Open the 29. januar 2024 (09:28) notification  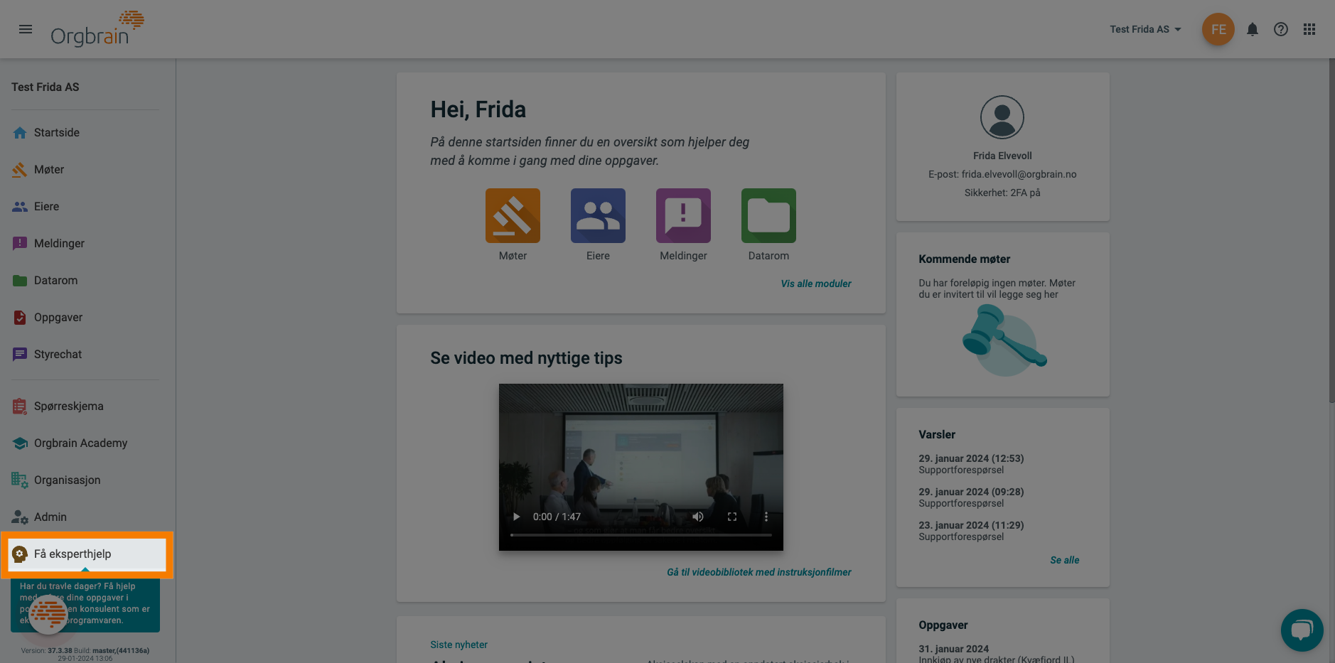[x=971, y=497]
